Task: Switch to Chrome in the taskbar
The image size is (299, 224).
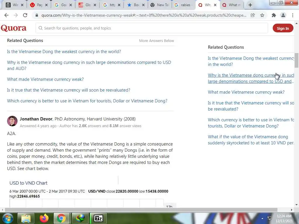Action: click(61, 218)
